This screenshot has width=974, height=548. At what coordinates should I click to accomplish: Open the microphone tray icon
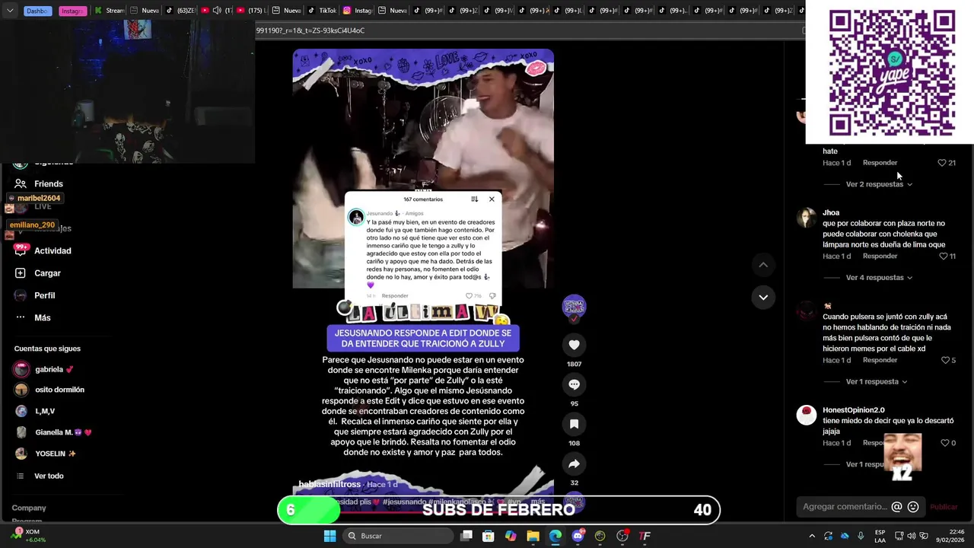[861, 536]
